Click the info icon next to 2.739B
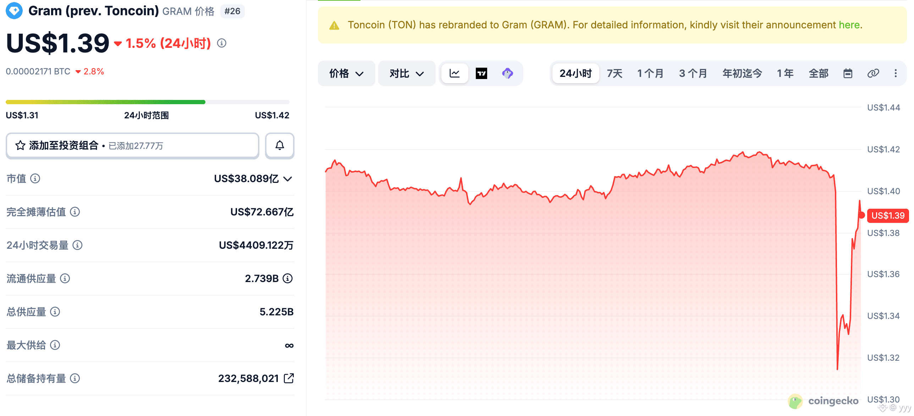 pyautogui.click(x=288, y=278)
